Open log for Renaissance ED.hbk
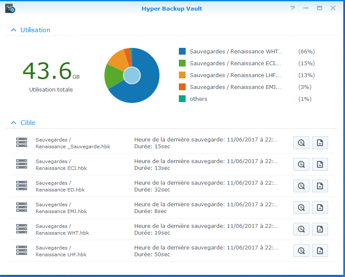The image size is (345, 277). (x=320, y=186)
